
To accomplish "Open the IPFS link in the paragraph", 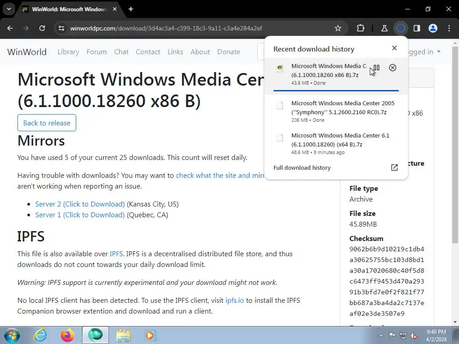I will 116,254.
